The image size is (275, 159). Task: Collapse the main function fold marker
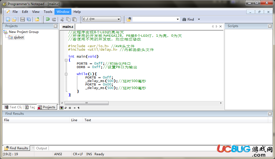point(66,60)
